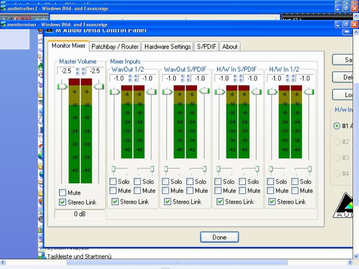The image size is (359, 269).
Task: Toggle Stereo Link for WavOut S/PDIF
Action: pyautogui.click(x=168, y=202)
